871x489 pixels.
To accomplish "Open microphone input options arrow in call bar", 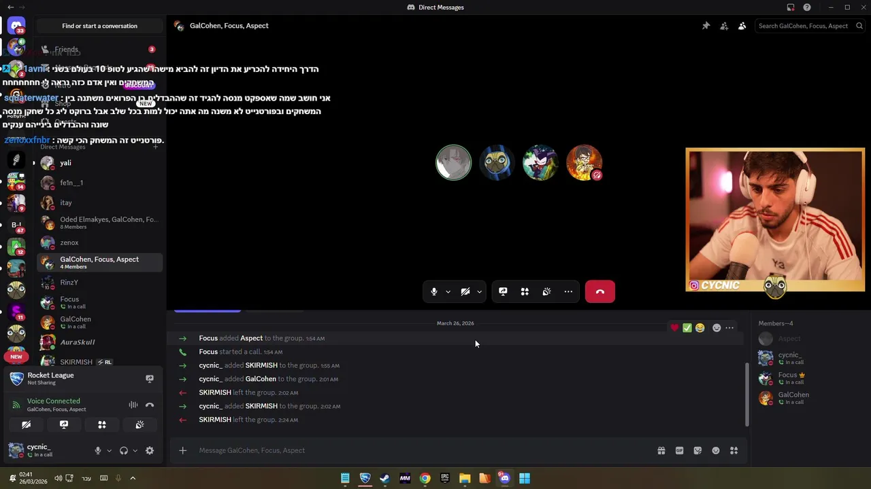I will 448,291.
